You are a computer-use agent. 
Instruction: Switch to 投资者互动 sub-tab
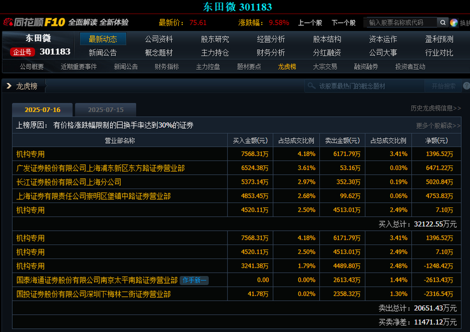(x=410, y=66)
